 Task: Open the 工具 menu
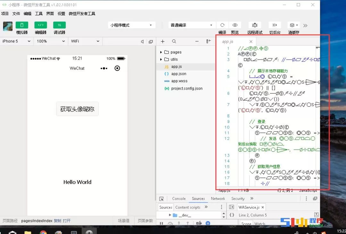click(39, 14)
